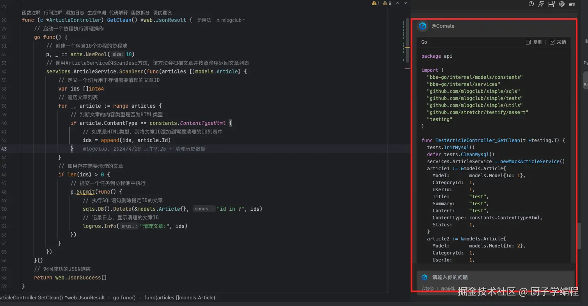
Task: Open Comate plugin grid icon
Action: [551, 4]
